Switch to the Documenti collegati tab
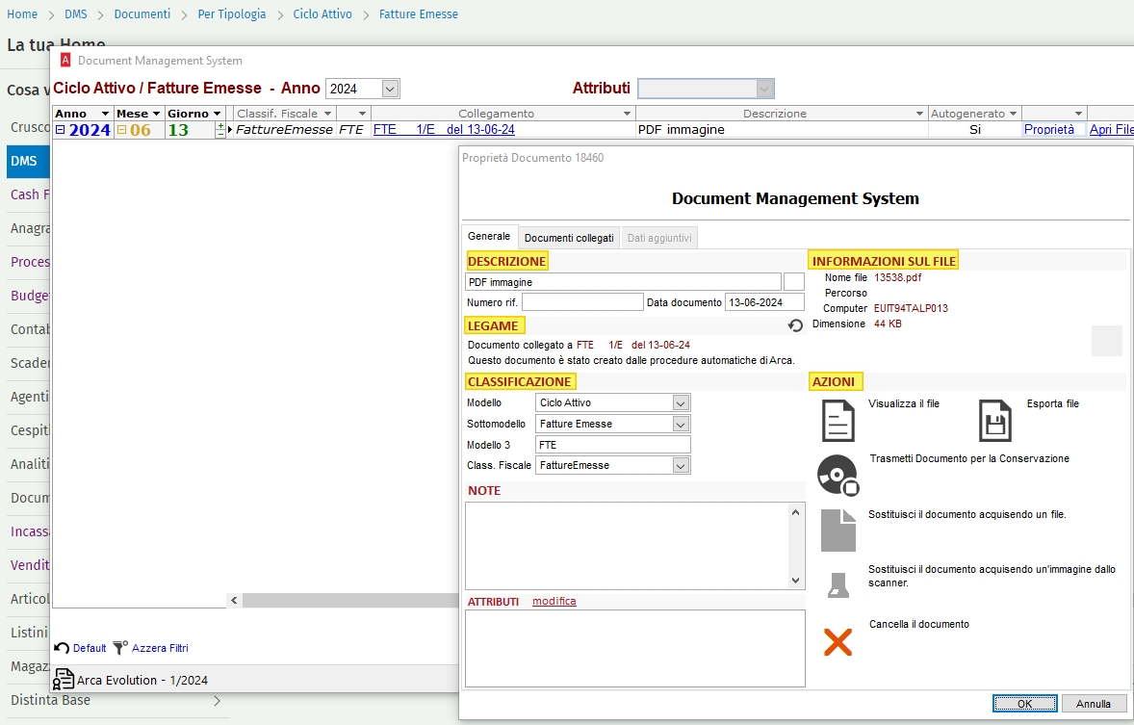Screen dimensions: 1134x725 pos(569,238)
